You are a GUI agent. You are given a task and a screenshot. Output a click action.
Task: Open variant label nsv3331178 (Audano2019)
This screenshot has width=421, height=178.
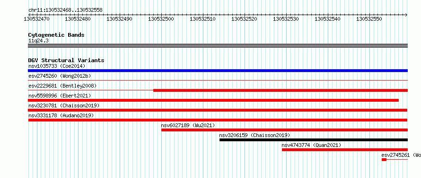(61, 115)
